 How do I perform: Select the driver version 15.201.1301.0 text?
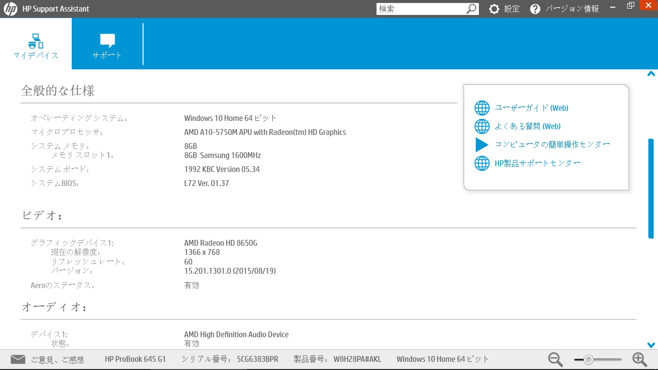click(230, 271)
